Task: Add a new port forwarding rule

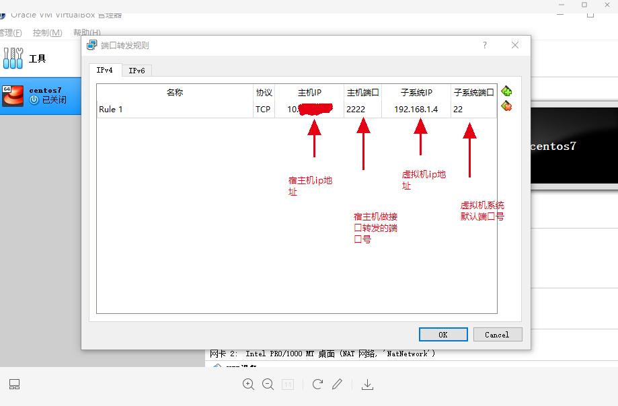Action: 506,91
